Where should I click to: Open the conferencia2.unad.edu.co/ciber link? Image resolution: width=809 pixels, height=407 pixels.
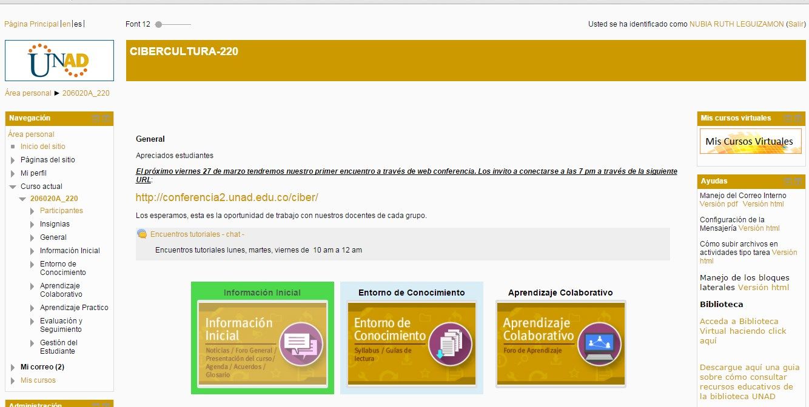[x=227, y=197]
